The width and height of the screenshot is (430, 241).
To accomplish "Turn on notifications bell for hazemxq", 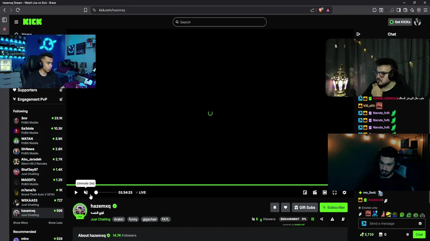I will tap(275, 208).
